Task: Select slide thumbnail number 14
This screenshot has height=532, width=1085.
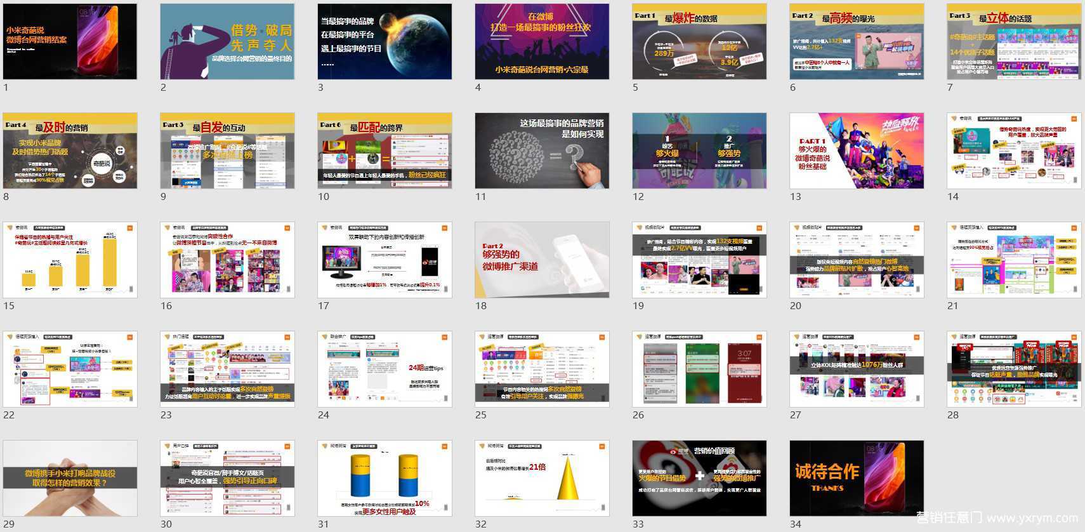Action: [x=1014, y=150]
